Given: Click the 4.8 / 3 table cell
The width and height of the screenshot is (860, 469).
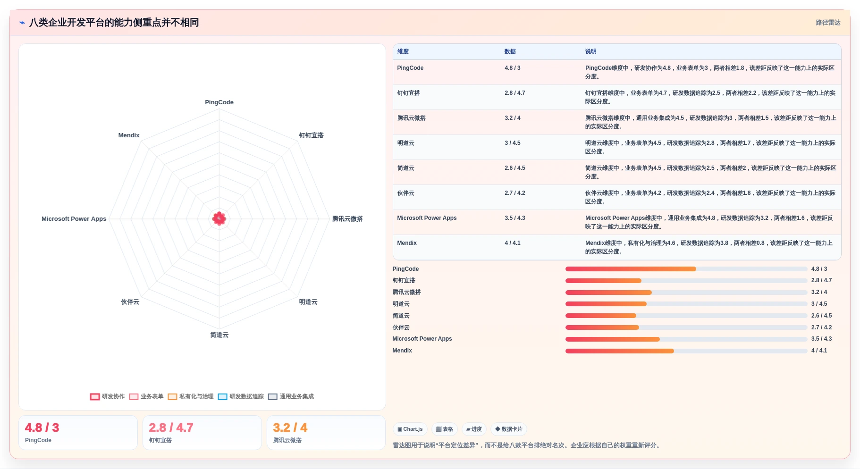Looking at the screenshot, I should click(x=513, y=68).
